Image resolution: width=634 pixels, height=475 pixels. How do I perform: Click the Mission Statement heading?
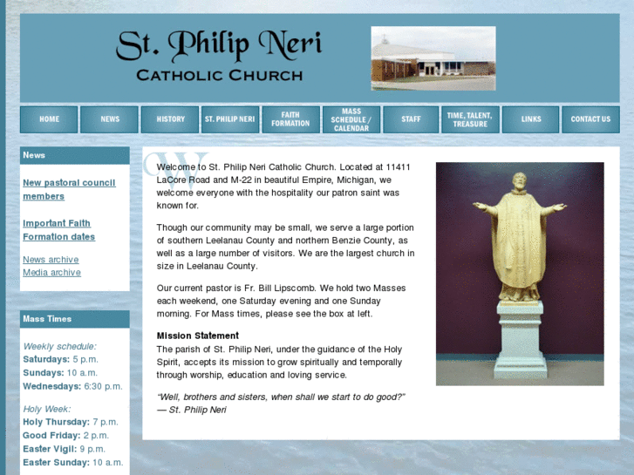198,336
